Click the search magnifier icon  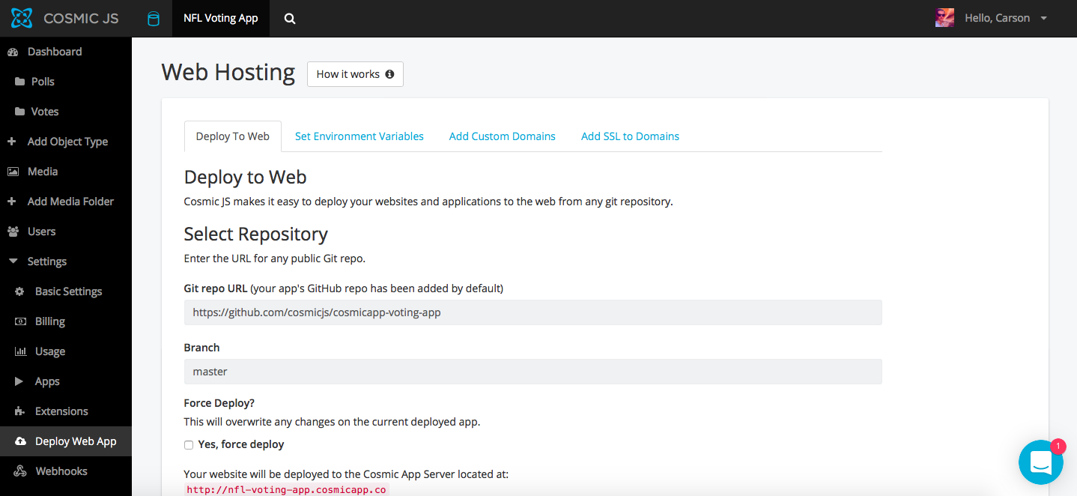(x=290, y=19)
